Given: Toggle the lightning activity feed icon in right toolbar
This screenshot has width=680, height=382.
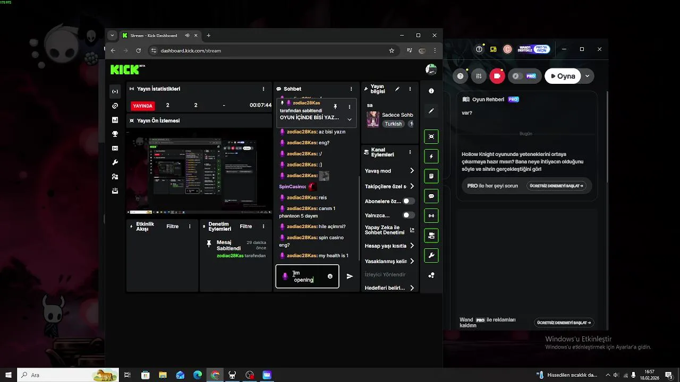Looking at the screenshot, I should pyautogui.click(x=431, y=157).
